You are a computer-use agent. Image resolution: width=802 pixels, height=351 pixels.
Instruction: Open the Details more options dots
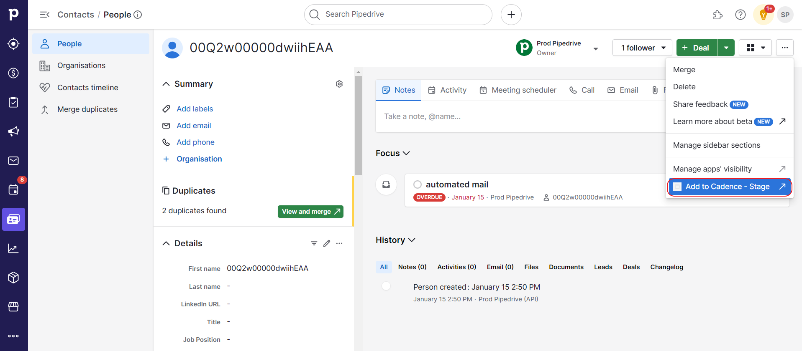(x=339, y=243)
